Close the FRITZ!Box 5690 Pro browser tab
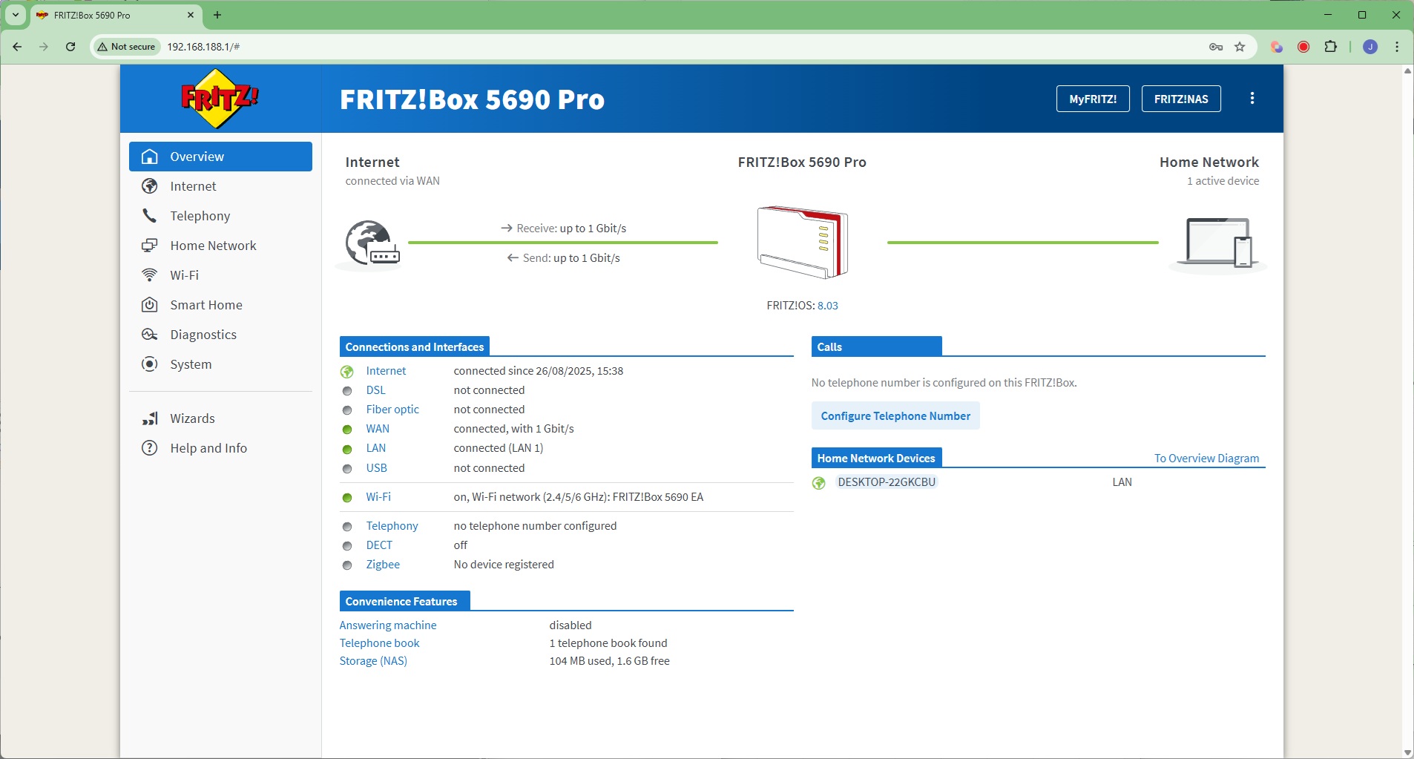The image size is (1414, 759). click(191, 15)
